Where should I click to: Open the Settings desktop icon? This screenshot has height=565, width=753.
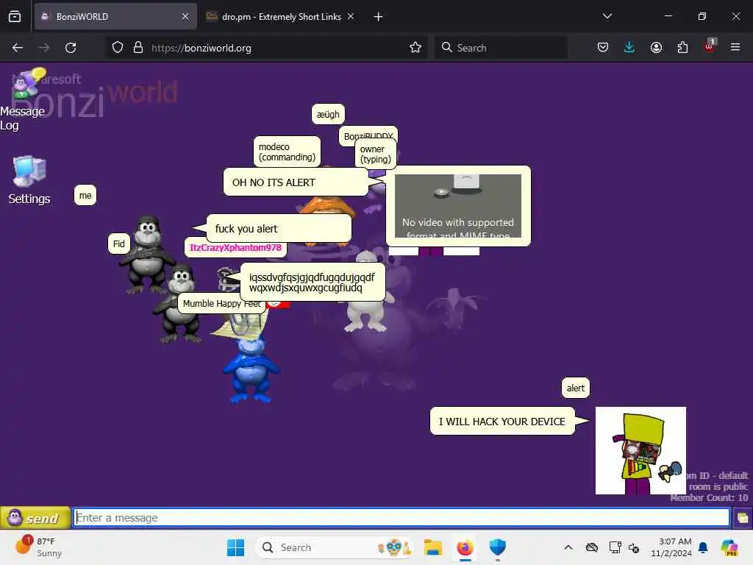pyautogui.click(x=29, y=180)
